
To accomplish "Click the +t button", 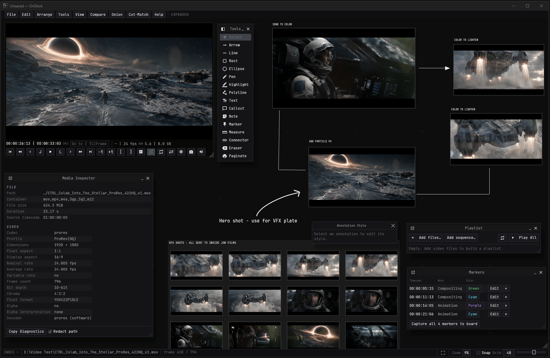I will click(x=111, y=152).
